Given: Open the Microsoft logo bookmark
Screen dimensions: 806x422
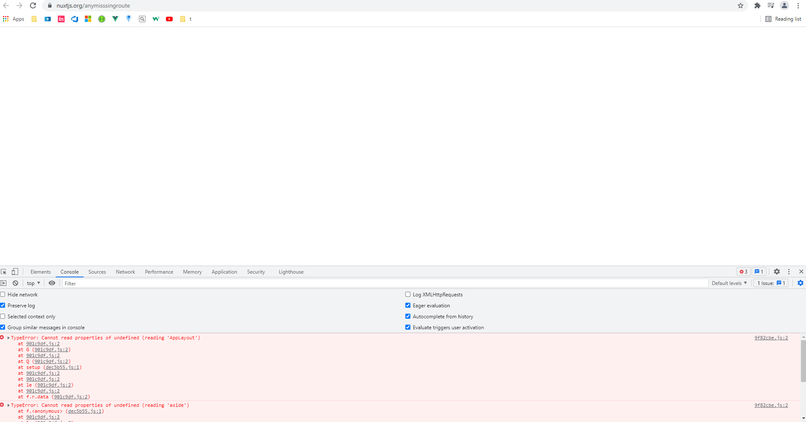Looking at the screenshot, I should tap(88, 19).
